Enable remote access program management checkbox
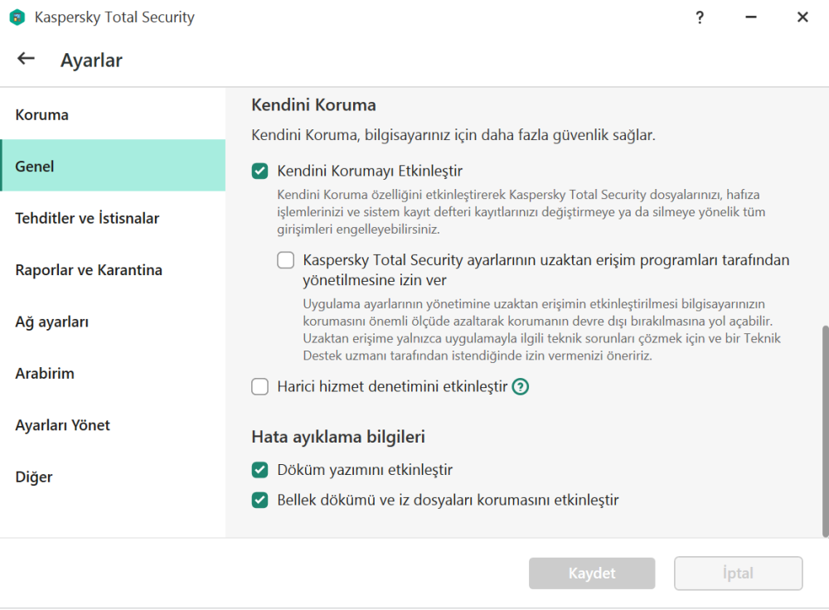The height and width of the screenshot is (610, 829). coord(286,260)
